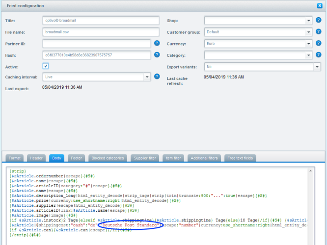Open help icon next to Hash field
The height and width of the screenshot is (245, 327).
157,55
